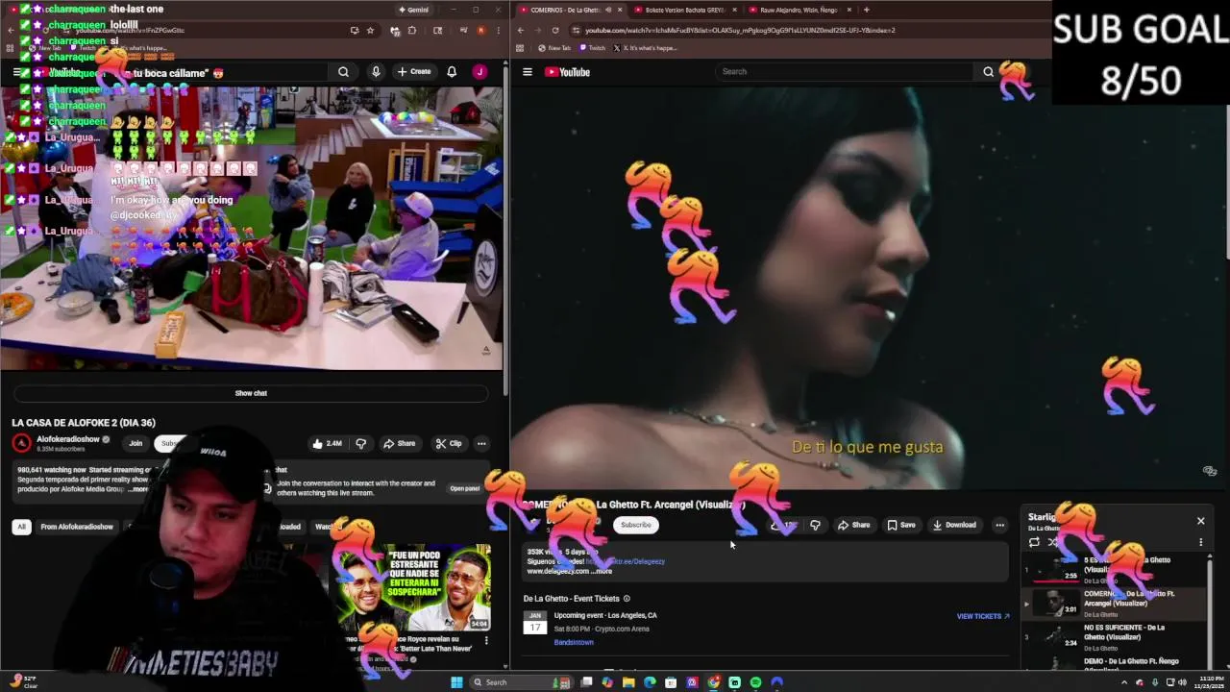
Task: Click Open panel button for live chat
Action: coord(464,488)
